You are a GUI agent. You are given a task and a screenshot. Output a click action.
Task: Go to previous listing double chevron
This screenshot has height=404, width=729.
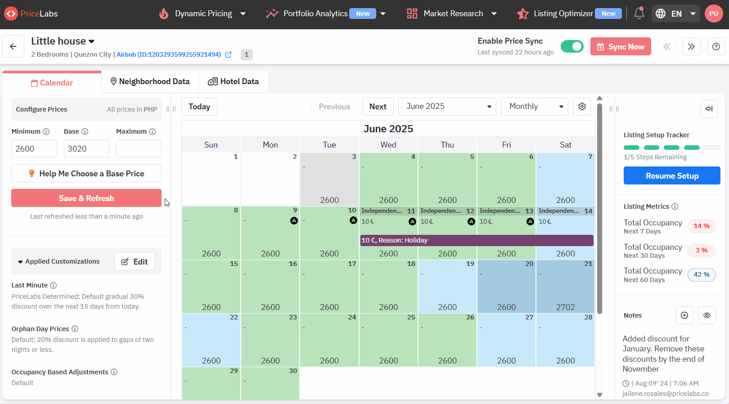pos(667,46)
